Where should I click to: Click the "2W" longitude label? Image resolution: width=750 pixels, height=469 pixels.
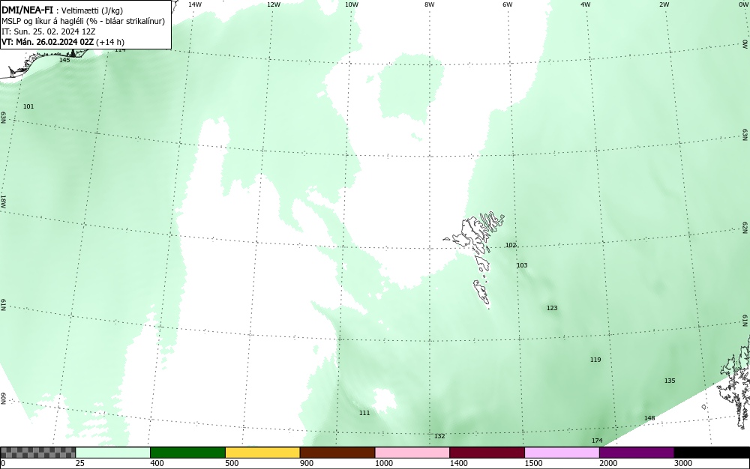pos(664,4)
